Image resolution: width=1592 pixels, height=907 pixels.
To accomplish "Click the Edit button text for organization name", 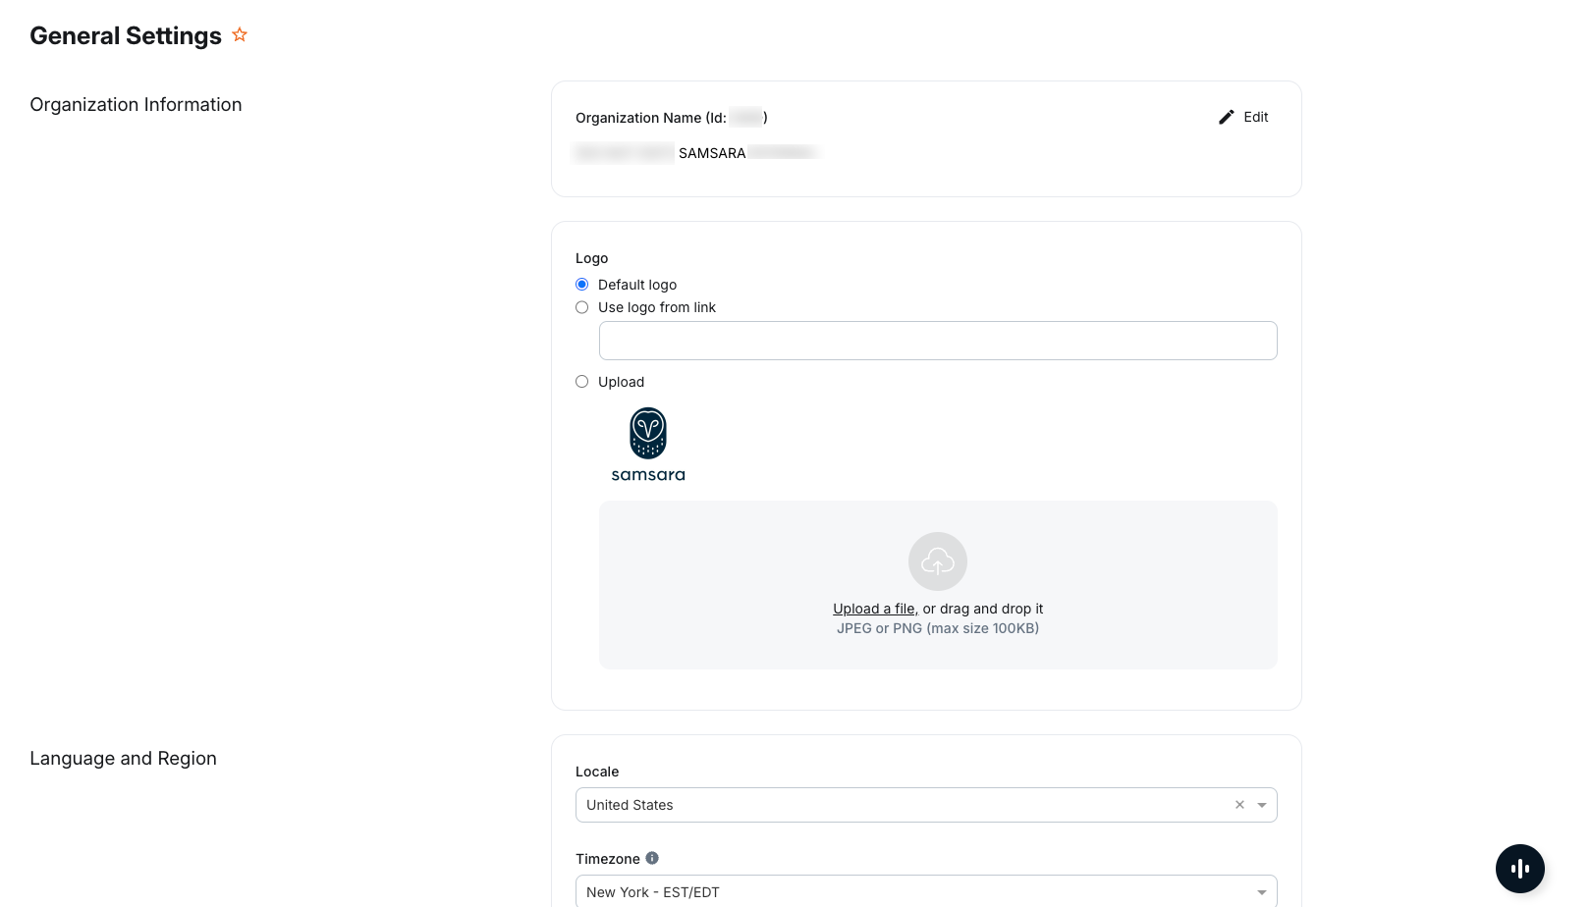I will [x=1255, y=118].
